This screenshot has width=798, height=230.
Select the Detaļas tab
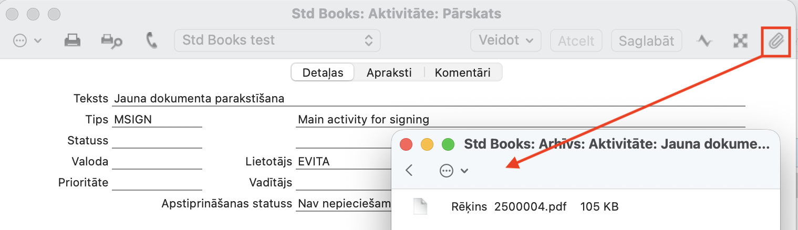pyautogui.click(x=323, y=73)
